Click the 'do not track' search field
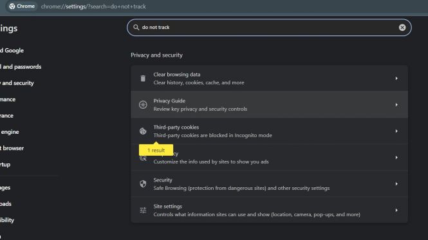 tap(269, 27)
